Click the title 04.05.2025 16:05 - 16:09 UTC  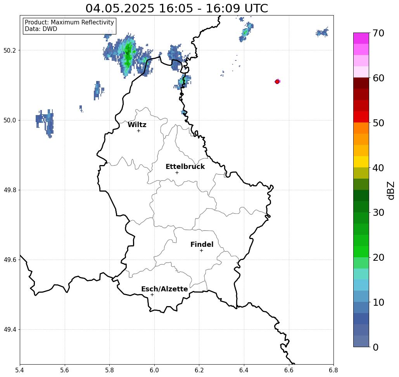click(176, 8)
